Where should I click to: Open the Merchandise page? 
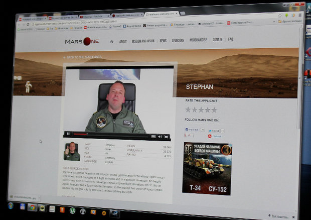click(199, 40)
